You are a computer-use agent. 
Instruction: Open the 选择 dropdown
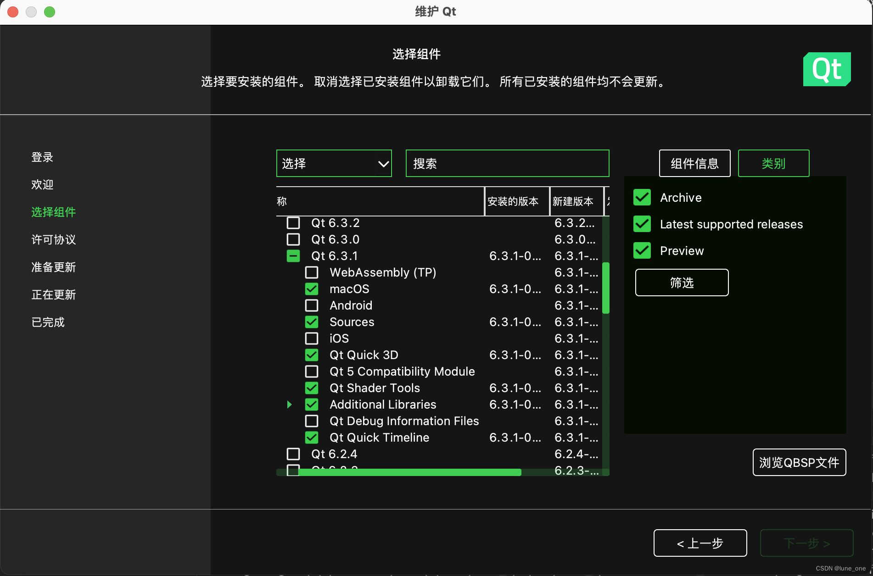334,163
